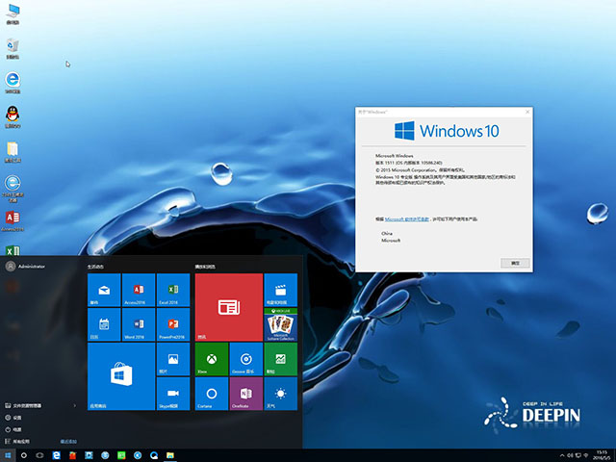The height and width of the screenshot is (462, 616).
Task: Open the red News tile
Action: click(228, 307)
